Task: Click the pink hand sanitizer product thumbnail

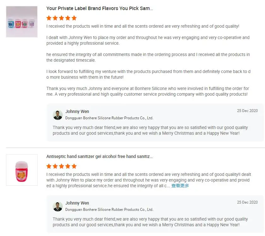Action: [21, 170]
